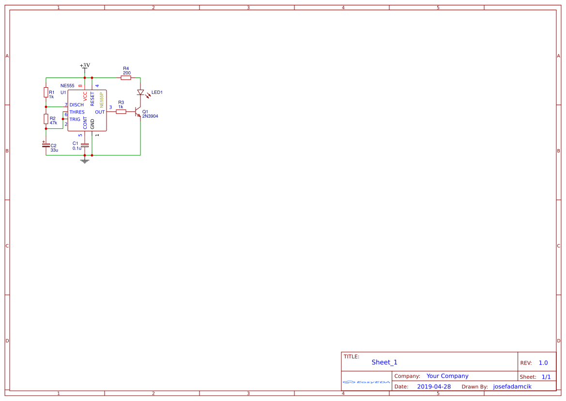Image resolution: width=566 pixels, height=401 pixels.
Task: Click the ground symbol below the circuit
Action: [x=85, y=161]
